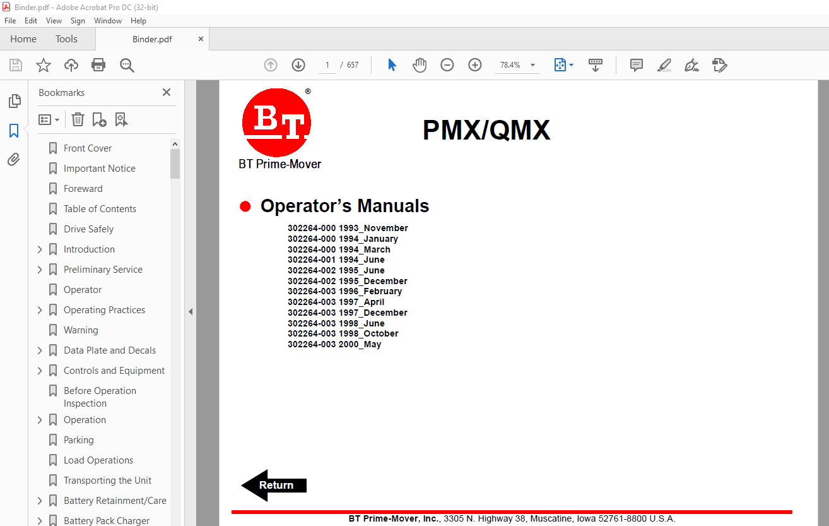
Task: Activate the Hand pan tool
Action: coord(420,65)
